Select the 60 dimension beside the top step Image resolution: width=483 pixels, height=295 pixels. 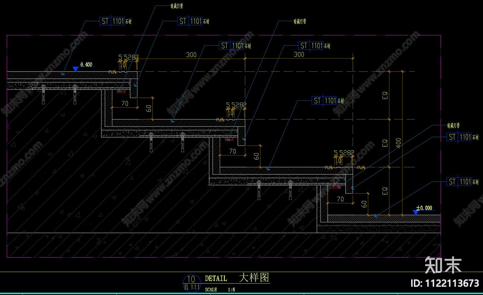pyautogui.click(x=149, y=108)
